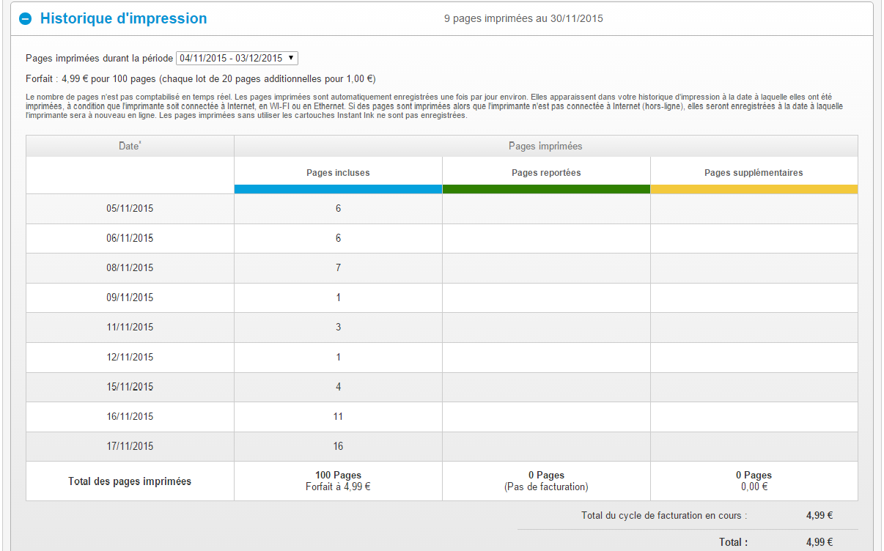Viewport: 884px width, 551px height.
Task: Click the green Pages reportées color bar
Action: click(x=546, y=189)
